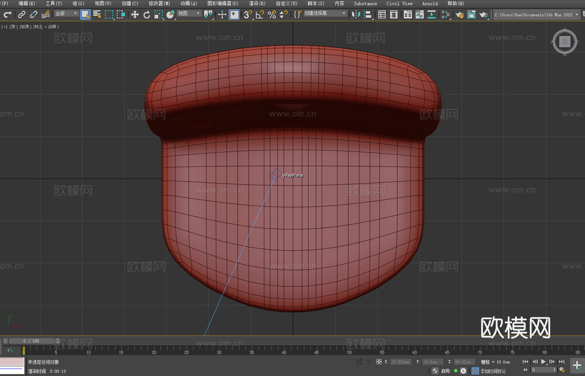The image size is (585, 376).
Task: Open the 创建(C) menu
Action: click(x=130, y=3)
